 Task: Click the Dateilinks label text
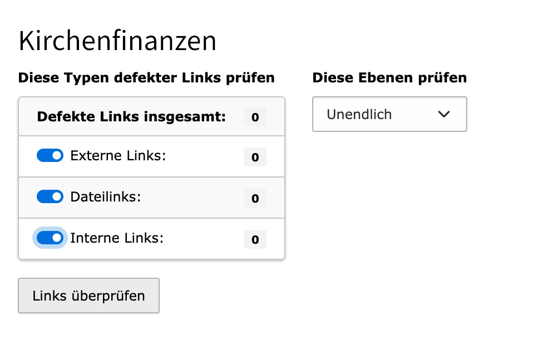(106, 196)
